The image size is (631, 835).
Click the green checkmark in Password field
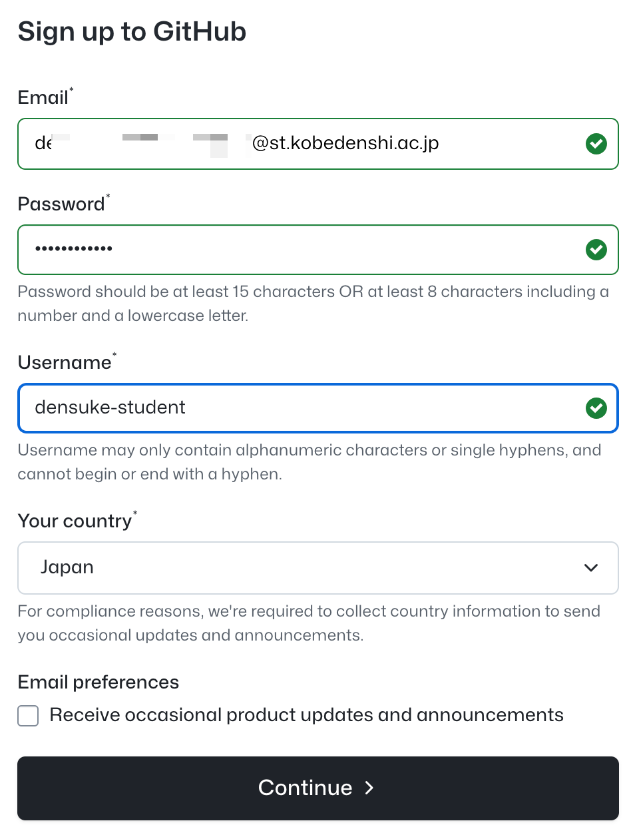coord(596,250)
